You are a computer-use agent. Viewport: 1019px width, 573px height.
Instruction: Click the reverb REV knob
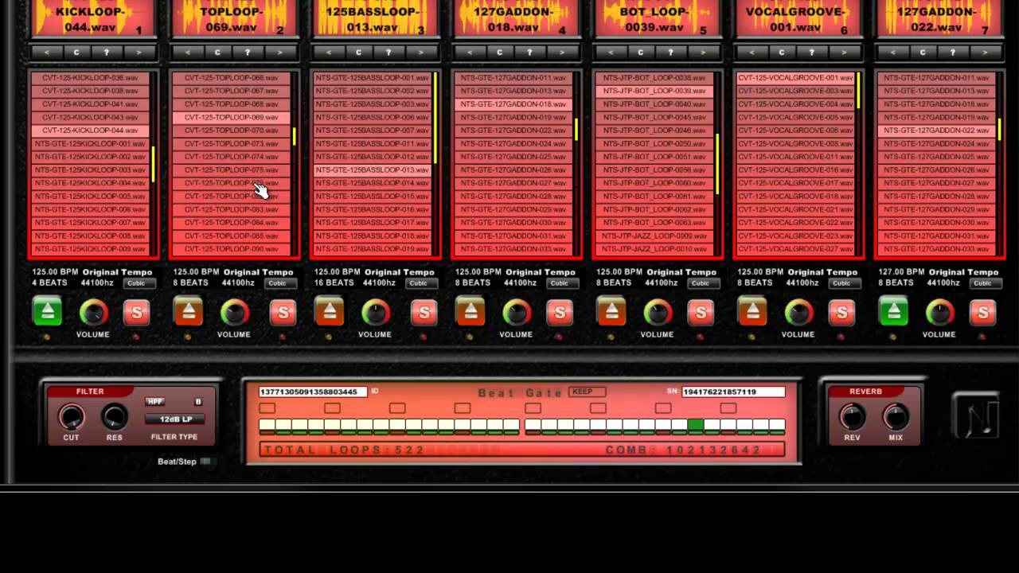tap(852, 416)
